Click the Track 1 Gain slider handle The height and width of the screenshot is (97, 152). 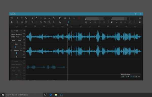tap(15, 47)
